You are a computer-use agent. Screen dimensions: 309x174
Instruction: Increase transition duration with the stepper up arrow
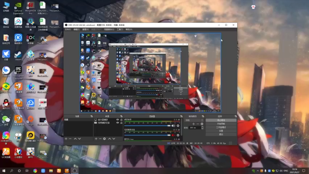pyautogui.click(x=202, y=127)
